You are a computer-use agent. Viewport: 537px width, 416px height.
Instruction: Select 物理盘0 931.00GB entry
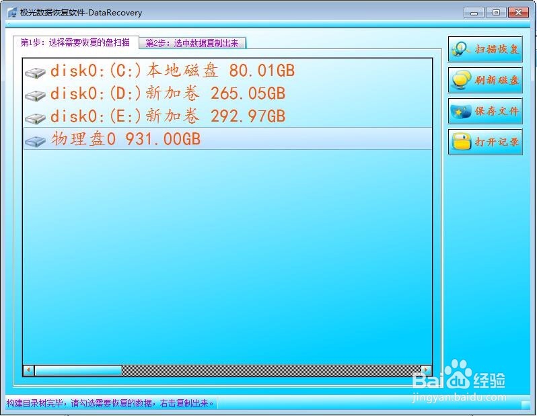coord(227,138)
